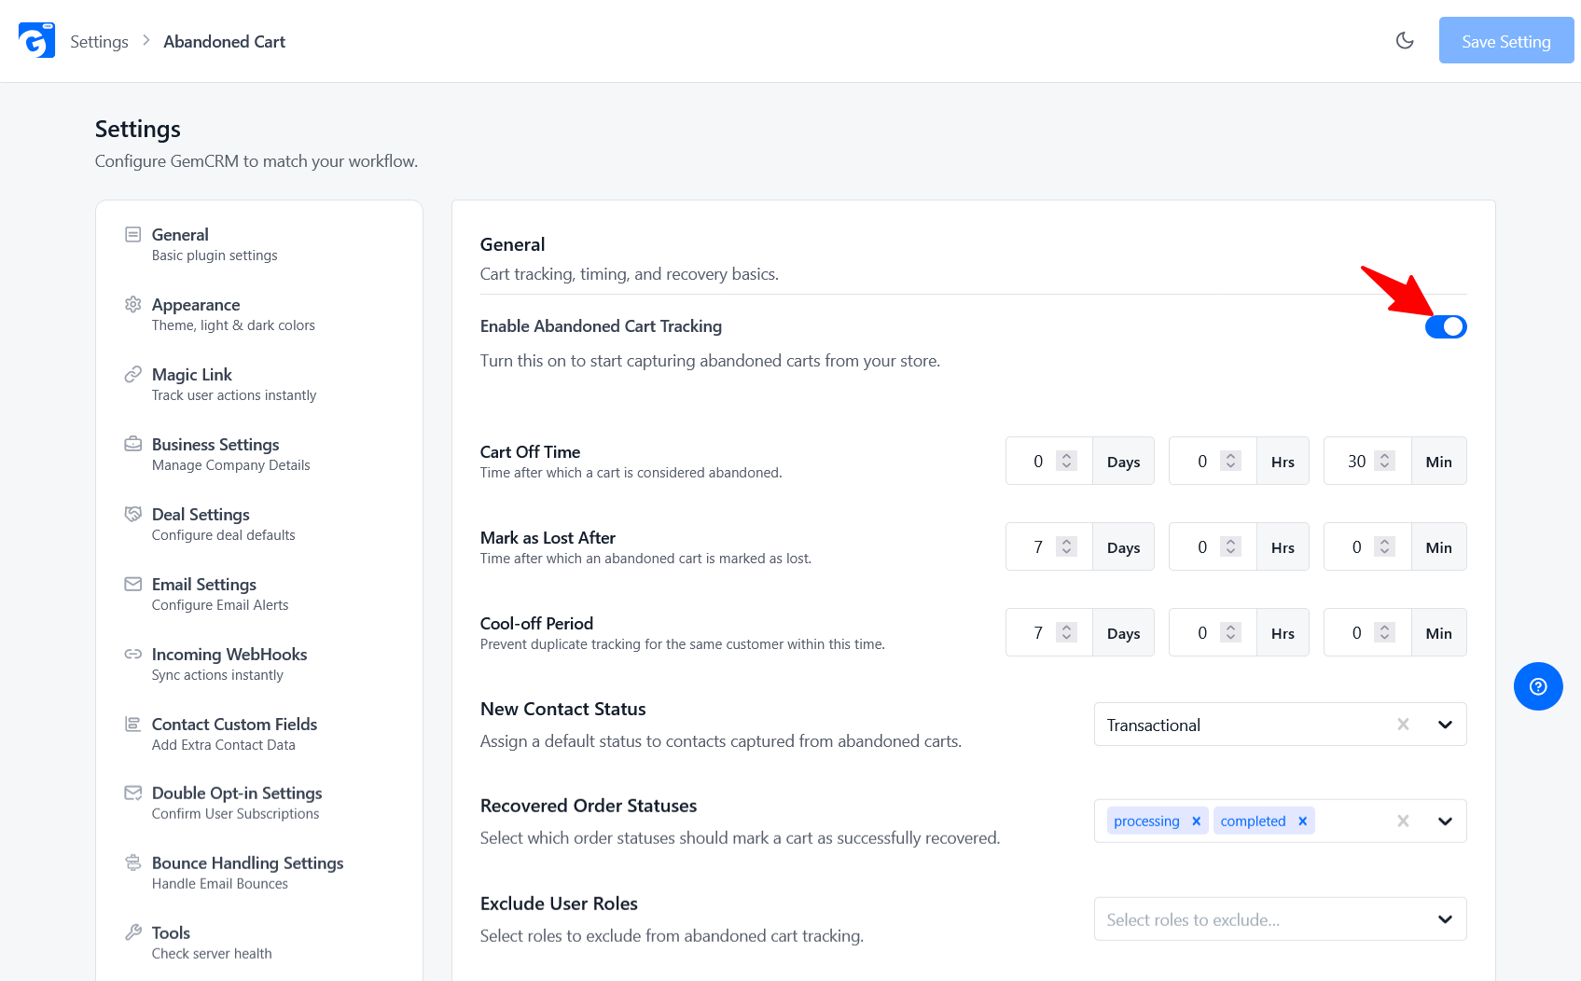Screen dimensions: 1581x981
Task: Expand the New Contact Status dropdown
Action: pyautogui.click(x=1445, y=725)
